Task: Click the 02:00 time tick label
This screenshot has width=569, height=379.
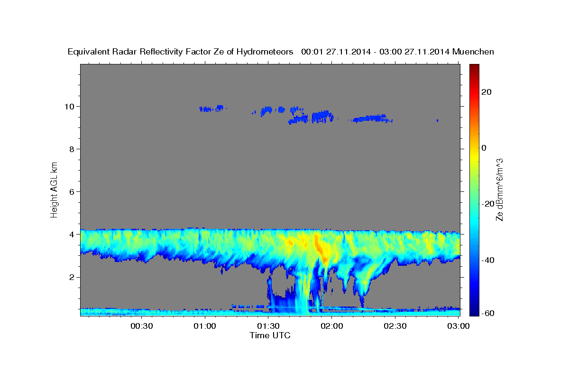Action: [x=332, y=326]
